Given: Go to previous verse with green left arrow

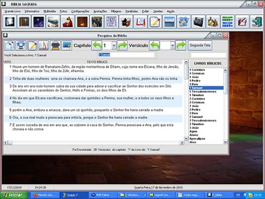Looking at the screenshot, I should 154,45.
